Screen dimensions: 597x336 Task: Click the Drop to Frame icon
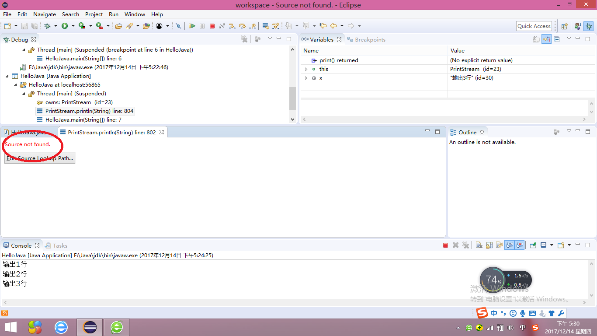(x=265, y=26)
